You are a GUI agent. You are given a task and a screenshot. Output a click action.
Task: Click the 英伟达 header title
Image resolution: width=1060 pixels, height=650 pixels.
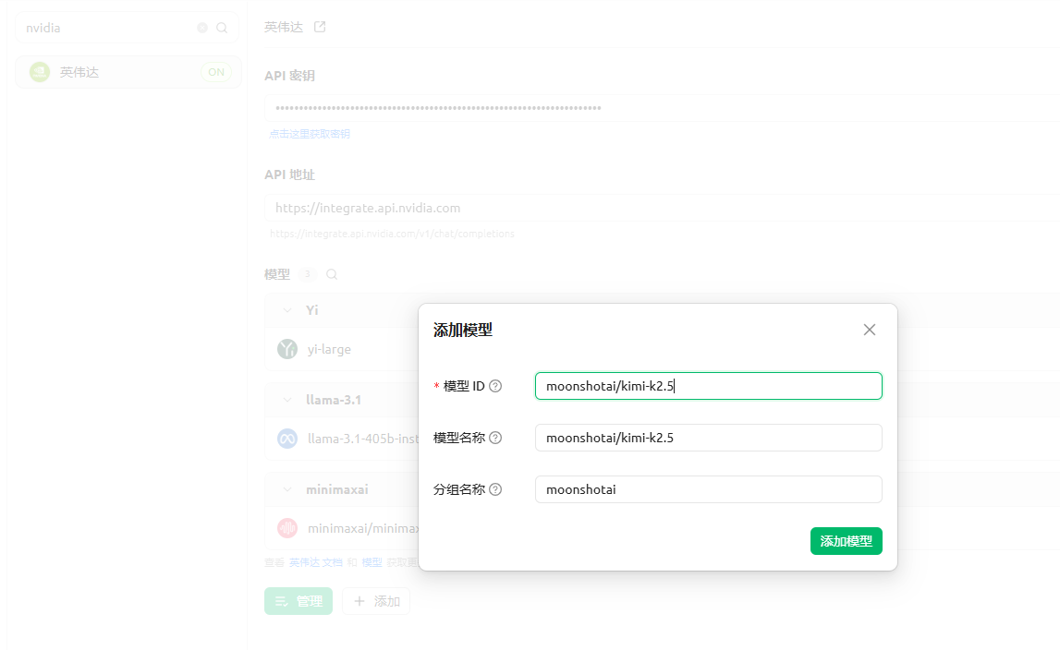click(284, 27)
